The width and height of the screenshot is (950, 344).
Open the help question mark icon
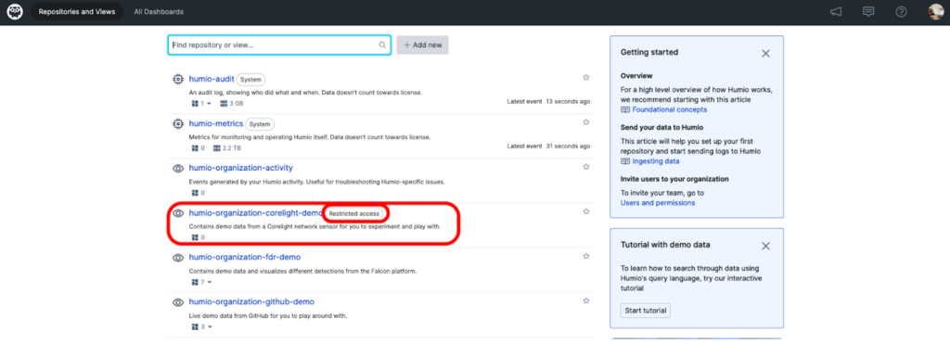coord(901,12)
